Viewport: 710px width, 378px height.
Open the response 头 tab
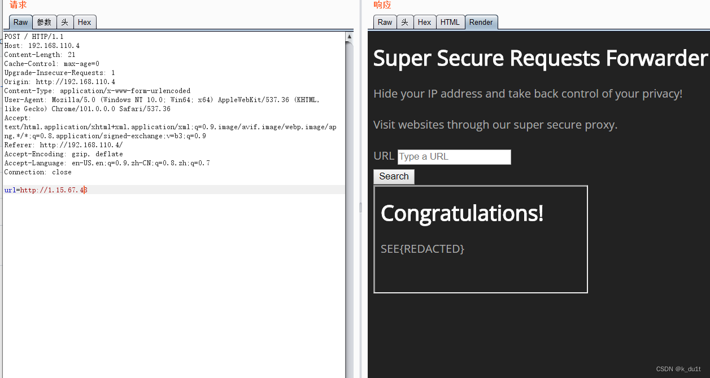click(405, 22)
